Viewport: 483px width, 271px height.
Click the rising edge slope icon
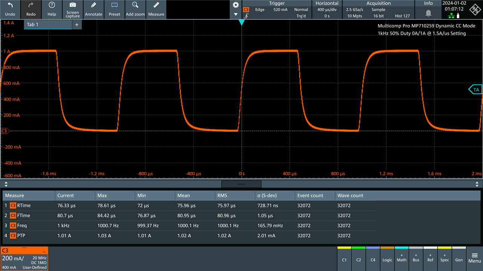pos(246,16)
